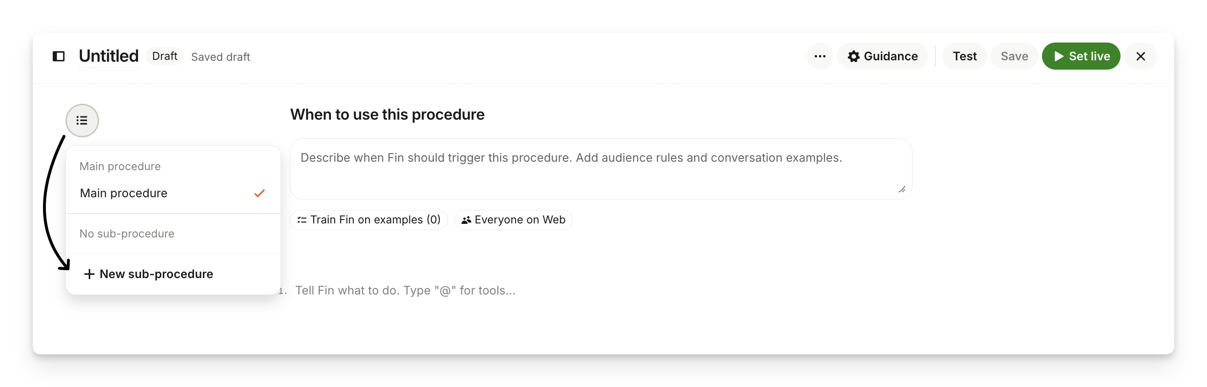1207x387 pixels.
Task: Open the Everyone on Web audience selector
Action: [x=513, y=220]
